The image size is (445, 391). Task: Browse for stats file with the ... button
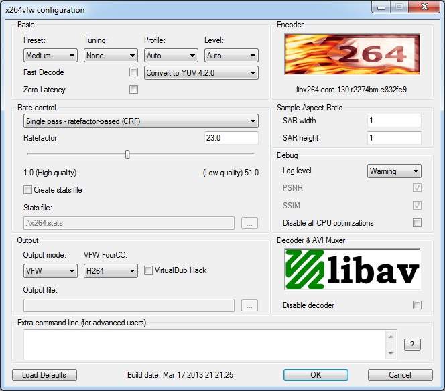coord(249,223)
